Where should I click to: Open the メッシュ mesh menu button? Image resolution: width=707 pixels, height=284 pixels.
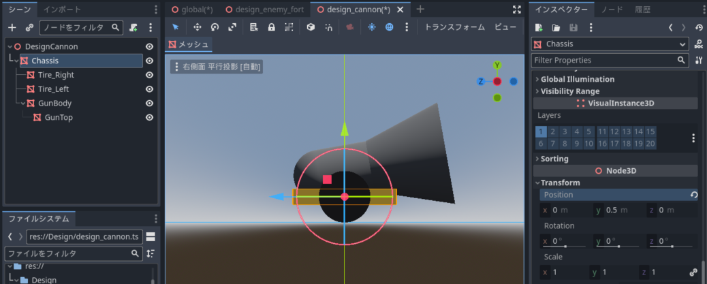click(x=189, y=44)
